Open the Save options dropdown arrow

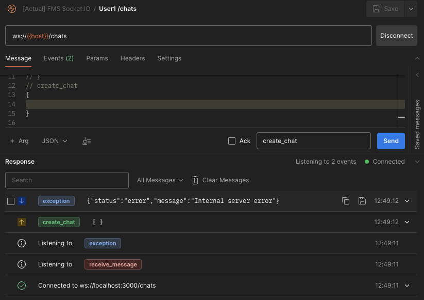point(411,9)
